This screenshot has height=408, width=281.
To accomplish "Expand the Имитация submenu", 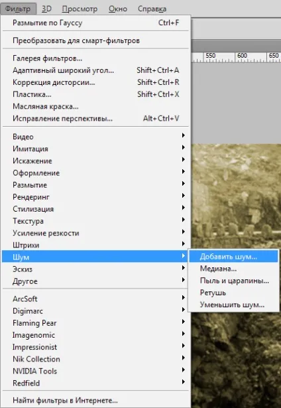I will (96, 149).
